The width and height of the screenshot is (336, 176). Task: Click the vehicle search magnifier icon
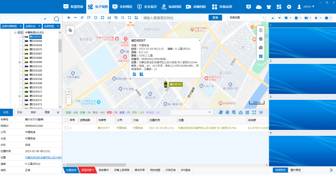point(57,19)
